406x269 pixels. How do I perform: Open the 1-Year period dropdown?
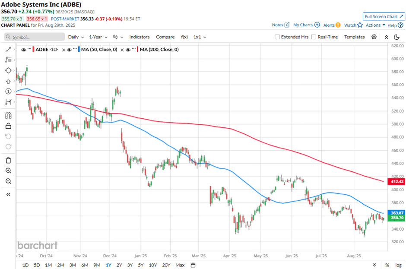click(x=98, y=37)
